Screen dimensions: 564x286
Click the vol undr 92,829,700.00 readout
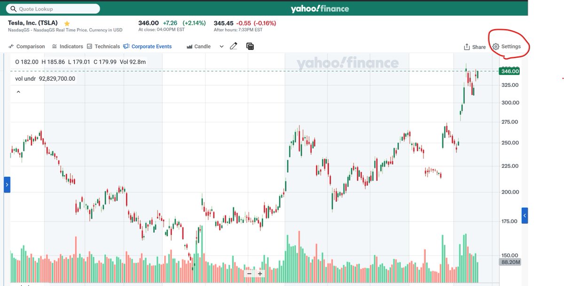click(45, 79)
